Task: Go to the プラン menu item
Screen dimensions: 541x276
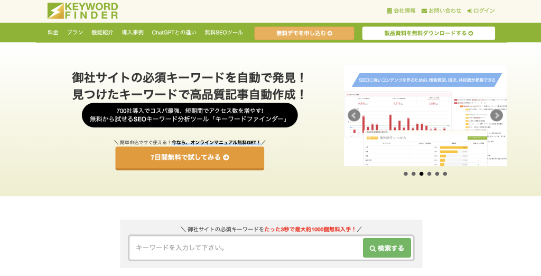Action: 75,33
